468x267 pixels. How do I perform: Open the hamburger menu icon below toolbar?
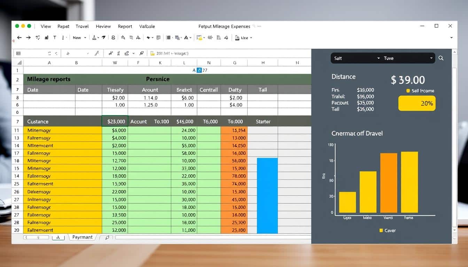tap(18, 54)
